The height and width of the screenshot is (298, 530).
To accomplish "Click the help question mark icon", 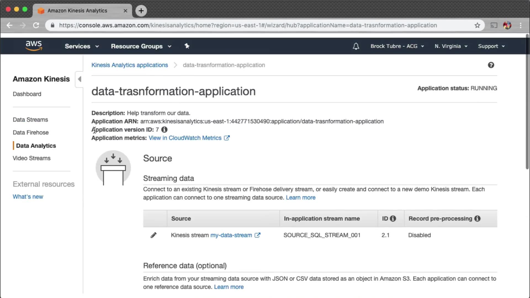I will tap(491, 65).
